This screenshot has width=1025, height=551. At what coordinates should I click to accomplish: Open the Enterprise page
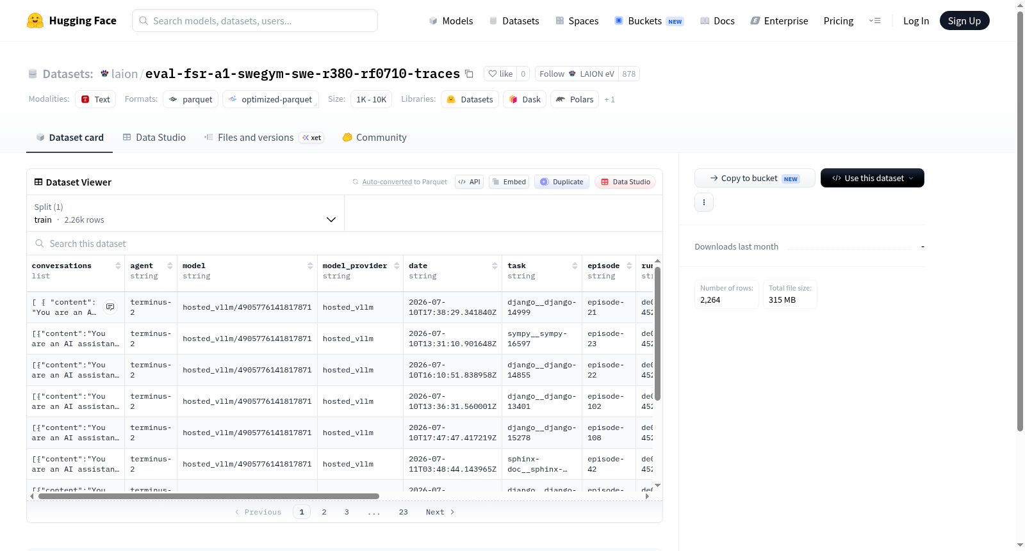click(x=779, y=20)
